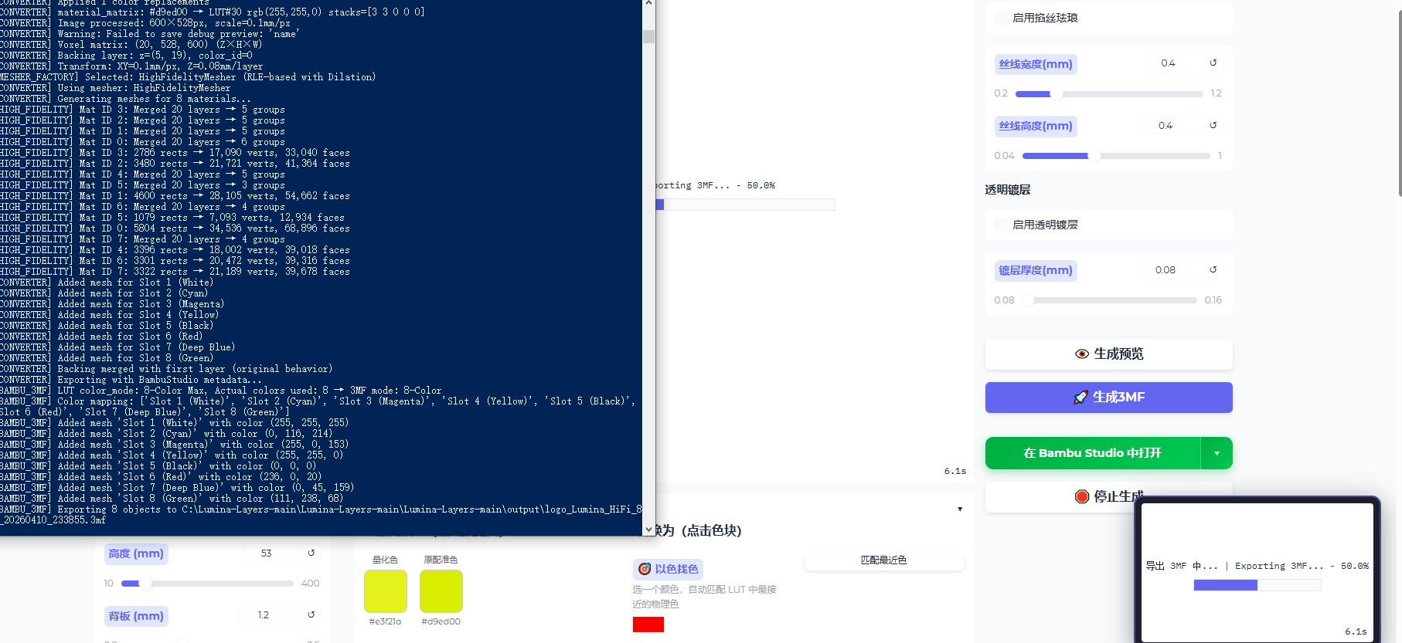This screenshot has width=1402, height=643.
Task: Adjust the 镀层厚度 slider handle
Action: click(1028, 300)
